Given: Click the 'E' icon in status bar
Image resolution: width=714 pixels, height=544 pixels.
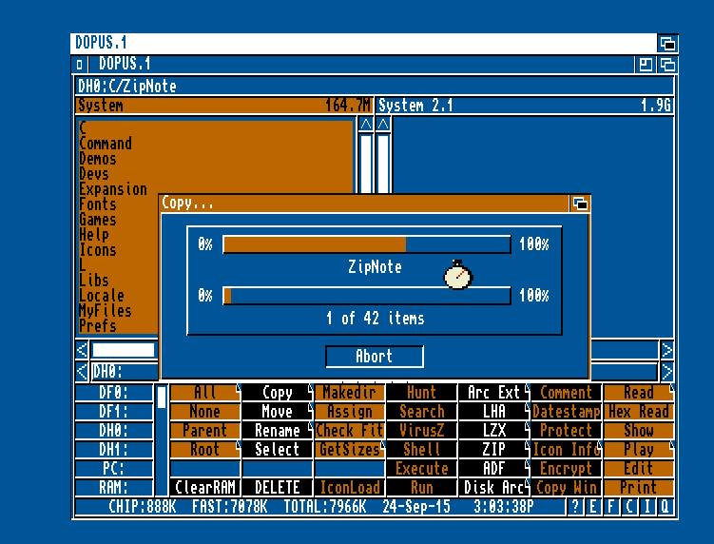Looking at the screenshot, I should pos(593,507).
